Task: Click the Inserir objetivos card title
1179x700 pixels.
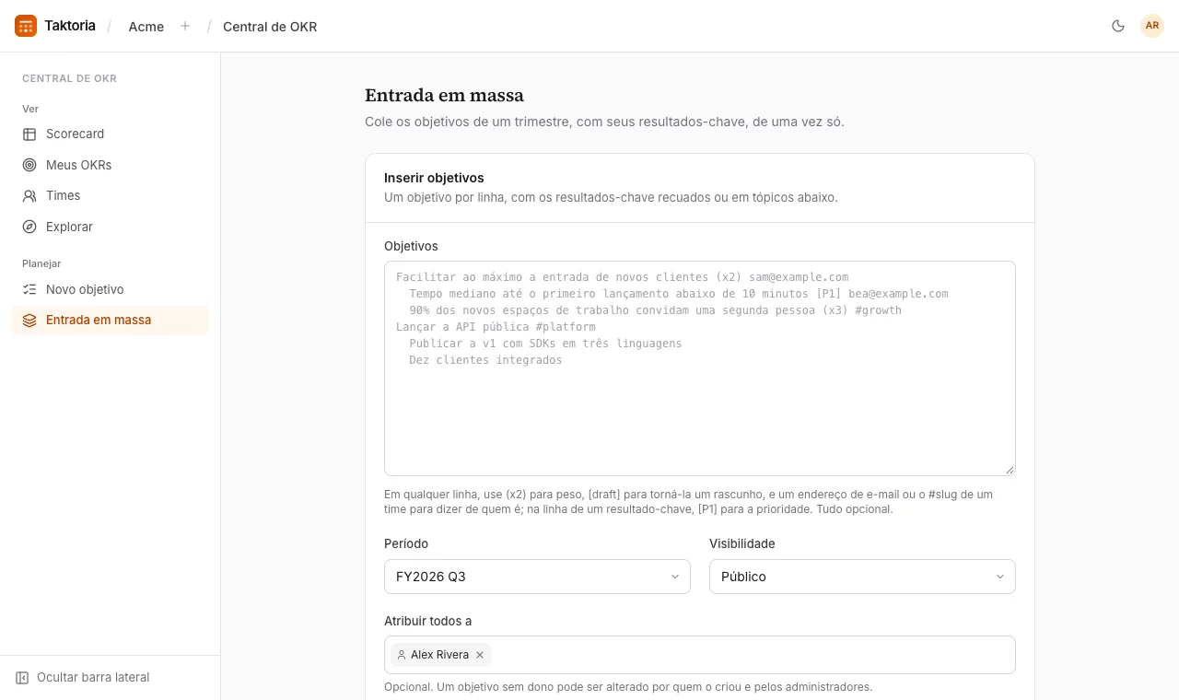Action: point(434,178)
